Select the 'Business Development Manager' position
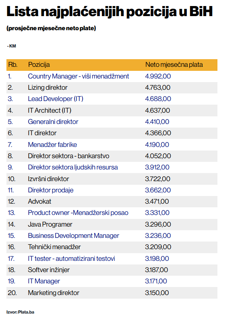This screenshot has width=242, height=320. click(x=73, y=235)
